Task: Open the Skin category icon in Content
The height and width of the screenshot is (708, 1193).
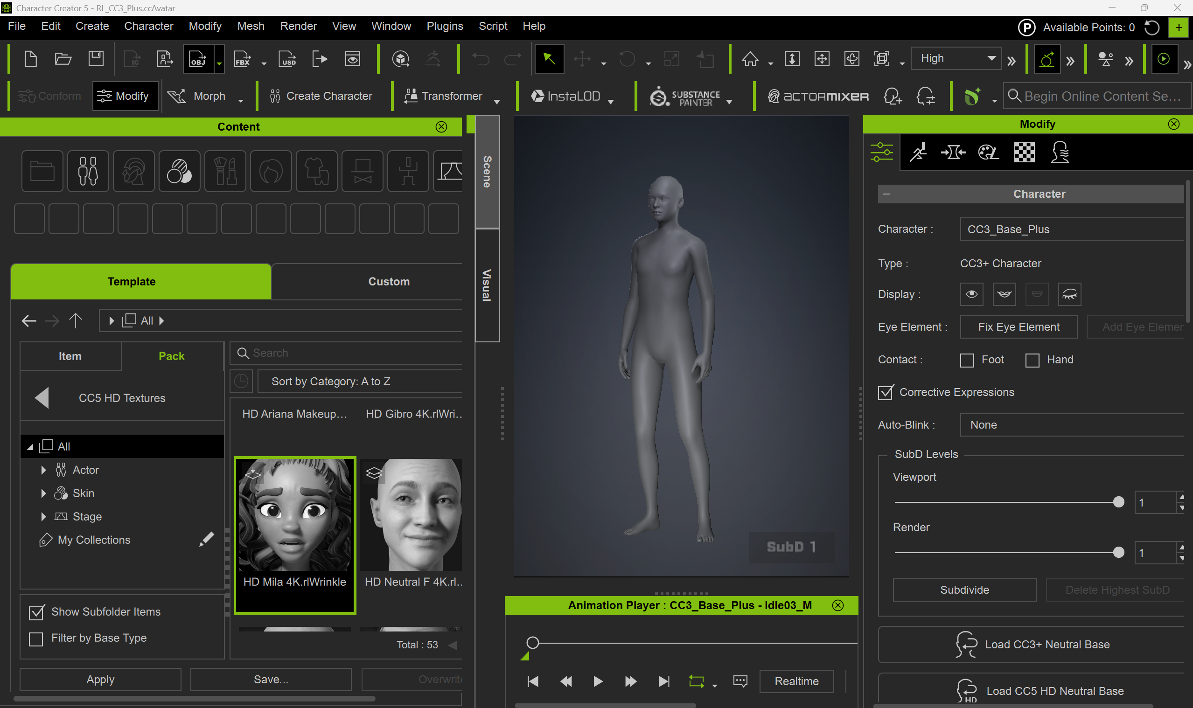Action: pyautogui.click(x=180, y=171)
